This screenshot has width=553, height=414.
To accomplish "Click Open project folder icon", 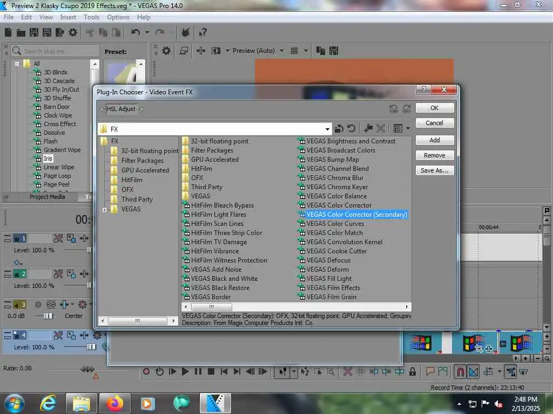I will tap(21, 33).
